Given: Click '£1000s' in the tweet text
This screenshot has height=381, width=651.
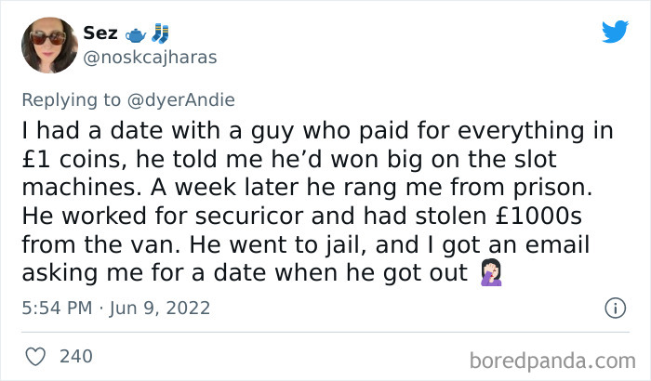Looking at the screenshot, I should click(538, 216).
